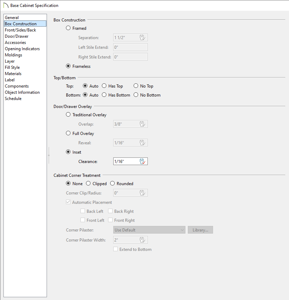The height and width of the screenshot is (300, 289).
Task: Click the Clearance input field
Action: [131, 161]
